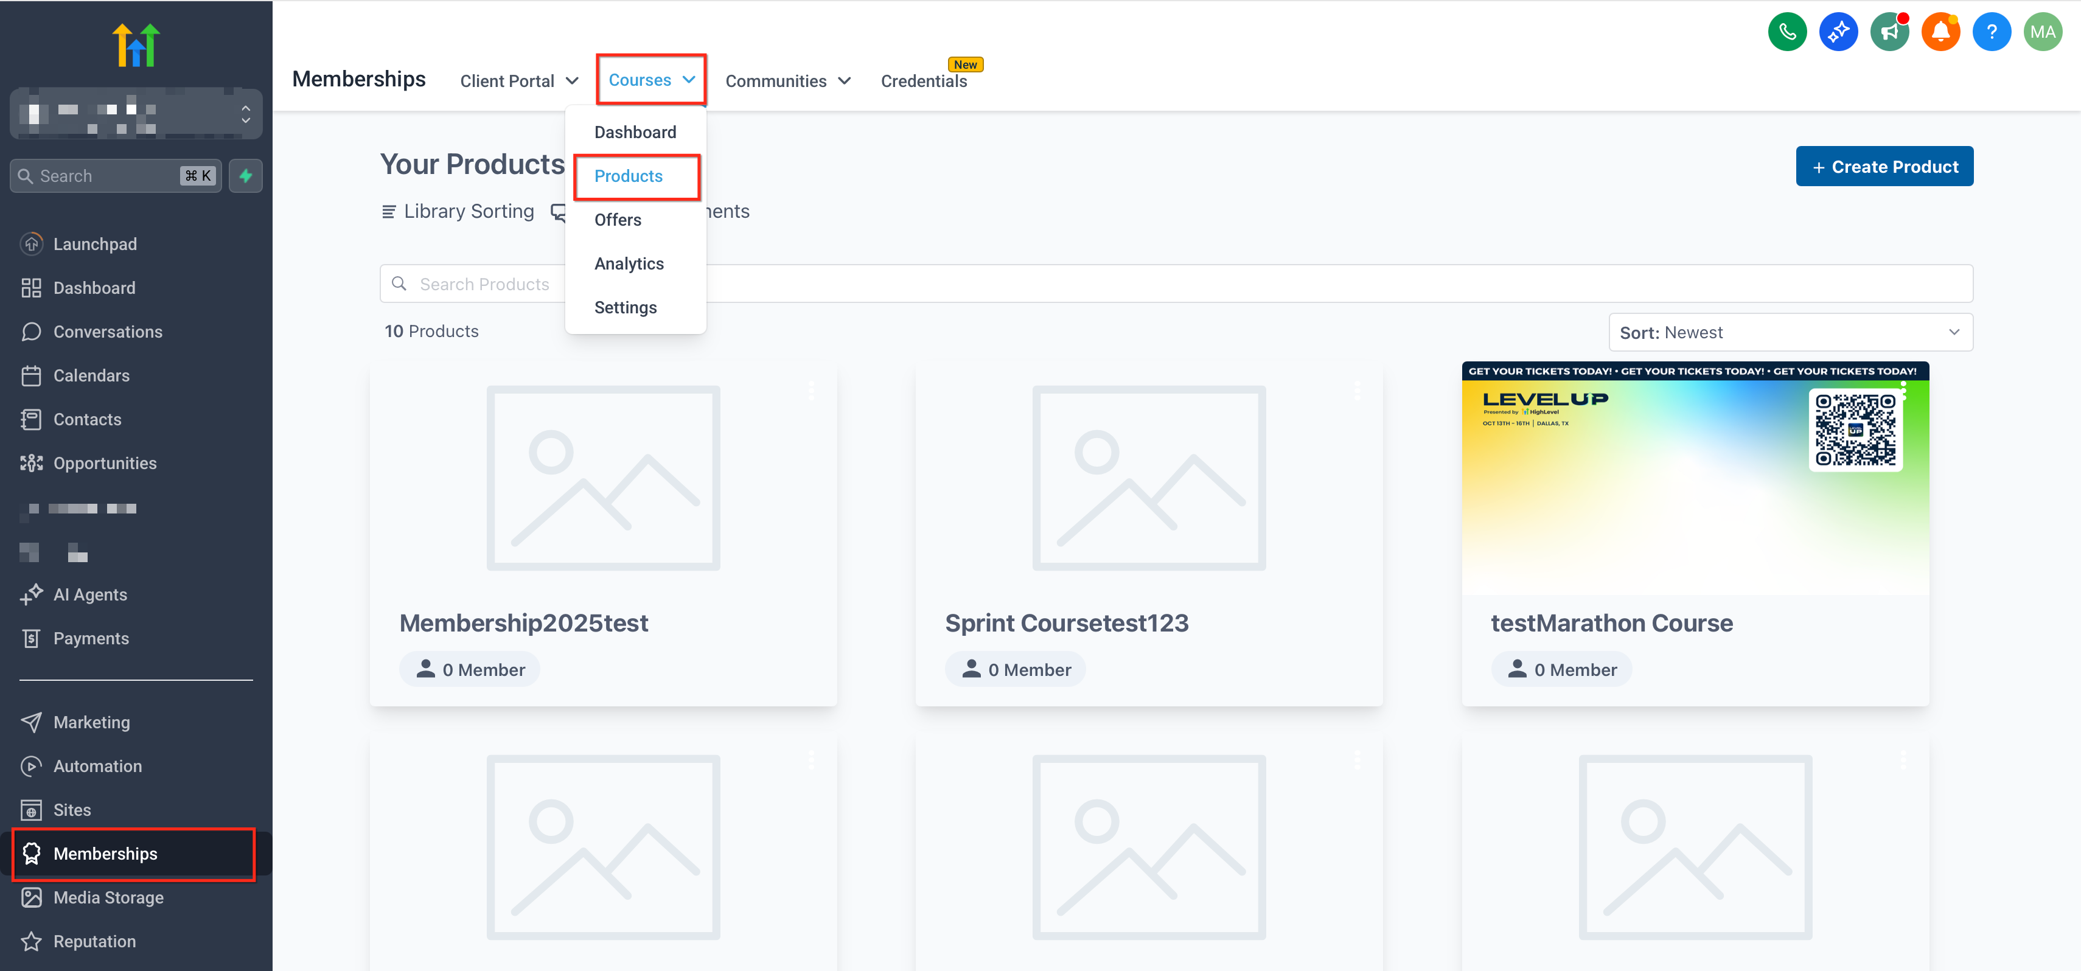Open the orange notifications bell

coord(1940,32)
